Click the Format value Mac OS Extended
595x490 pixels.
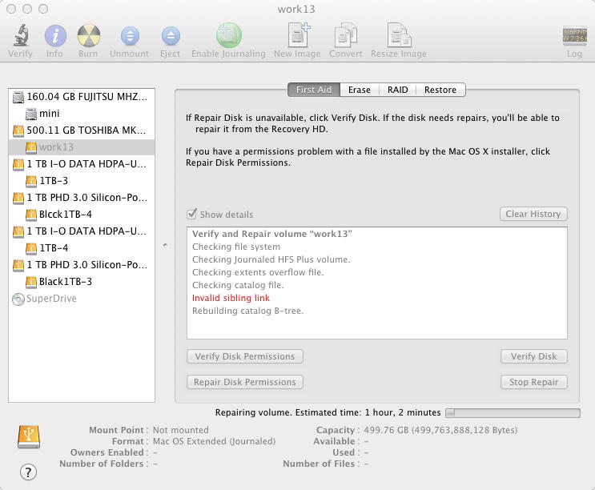[214, 441]
